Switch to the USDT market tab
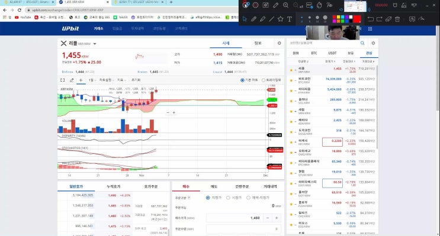440x236 pixels. [332, 53]
